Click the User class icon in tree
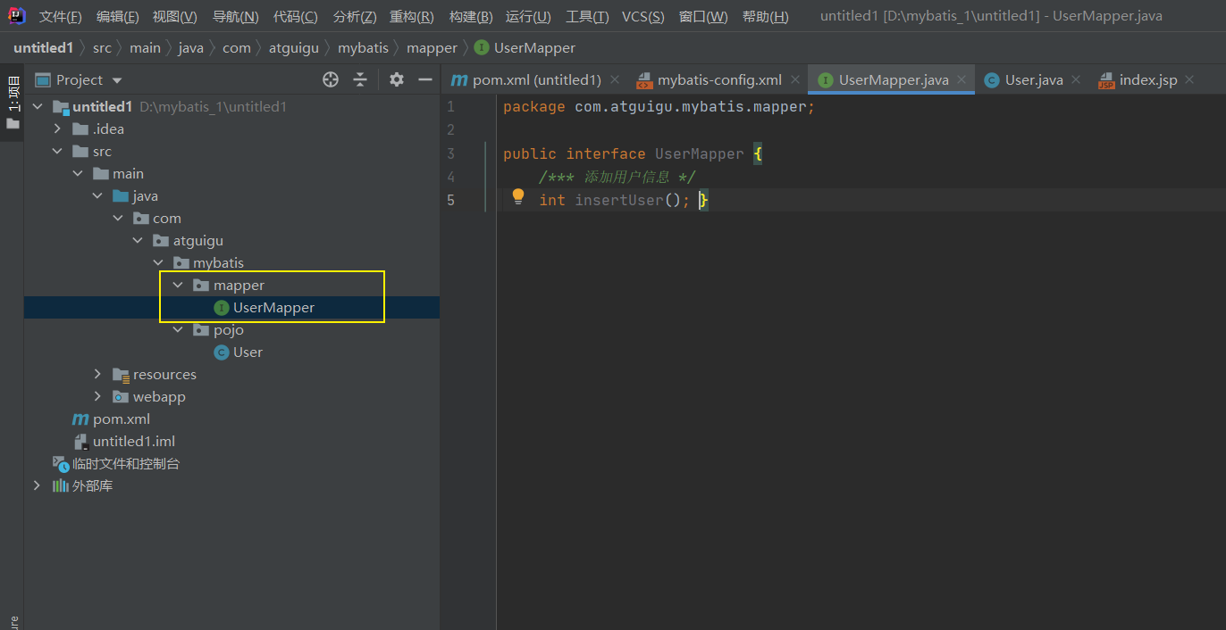Screen dimensions: 1226x630 click(222, 352)
